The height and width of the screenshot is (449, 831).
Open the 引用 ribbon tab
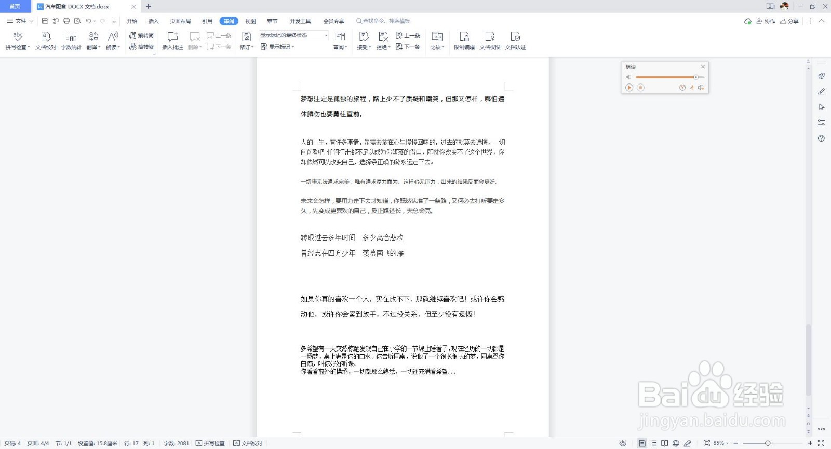click(207, 21)
